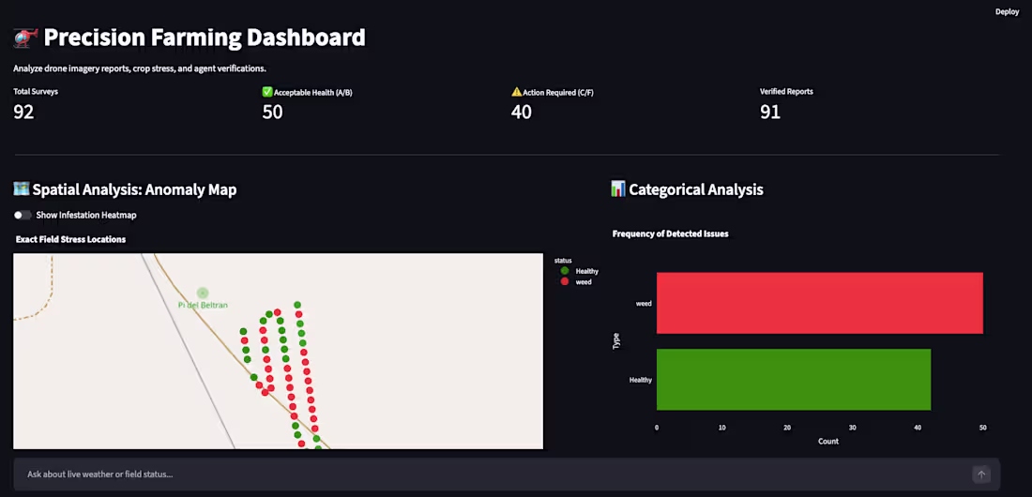Click the Exact Field Stress Locations title

coord(70,240)
